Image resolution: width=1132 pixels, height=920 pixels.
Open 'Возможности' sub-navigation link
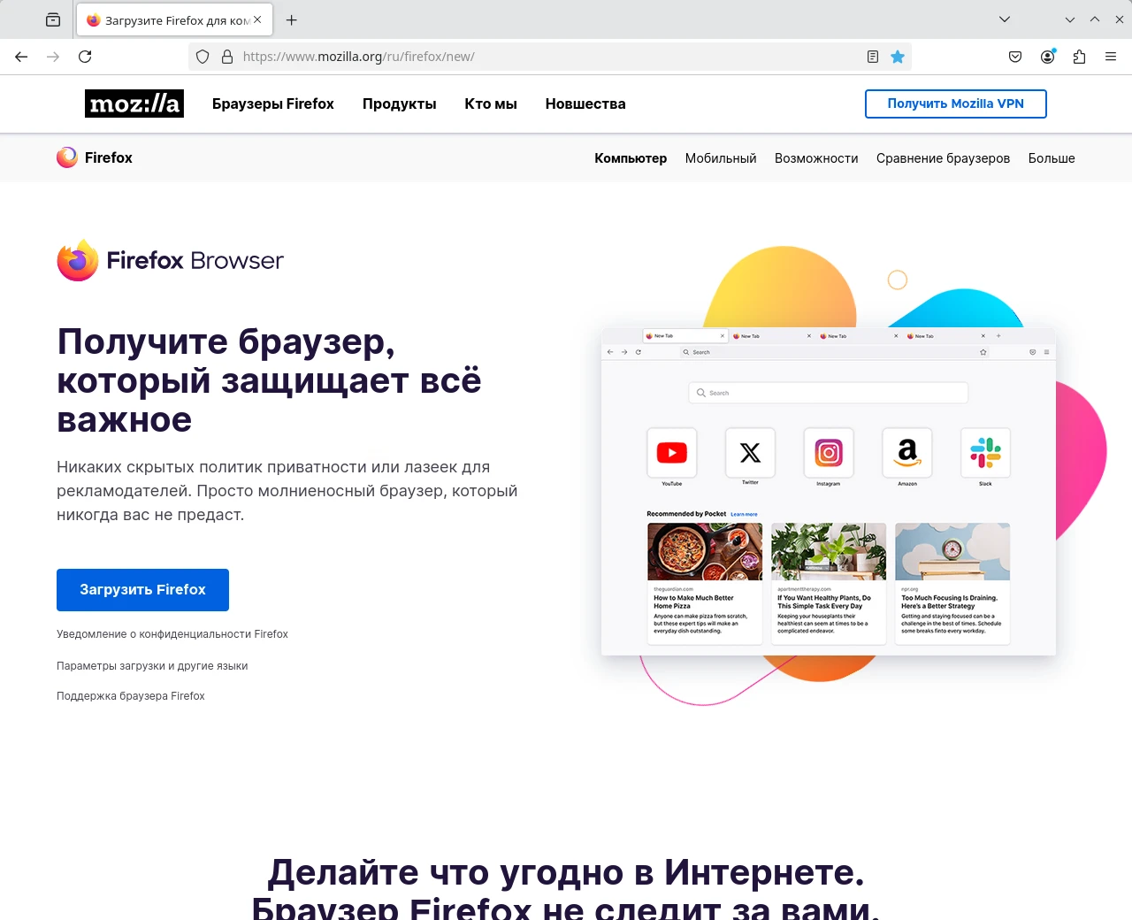click(816, 158)
